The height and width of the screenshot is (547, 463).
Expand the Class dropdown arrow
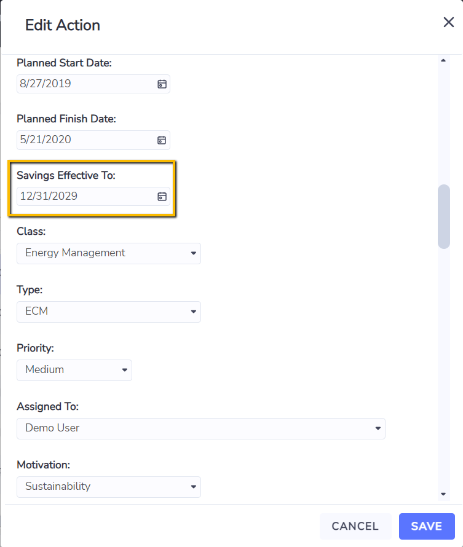click(193, 253)
